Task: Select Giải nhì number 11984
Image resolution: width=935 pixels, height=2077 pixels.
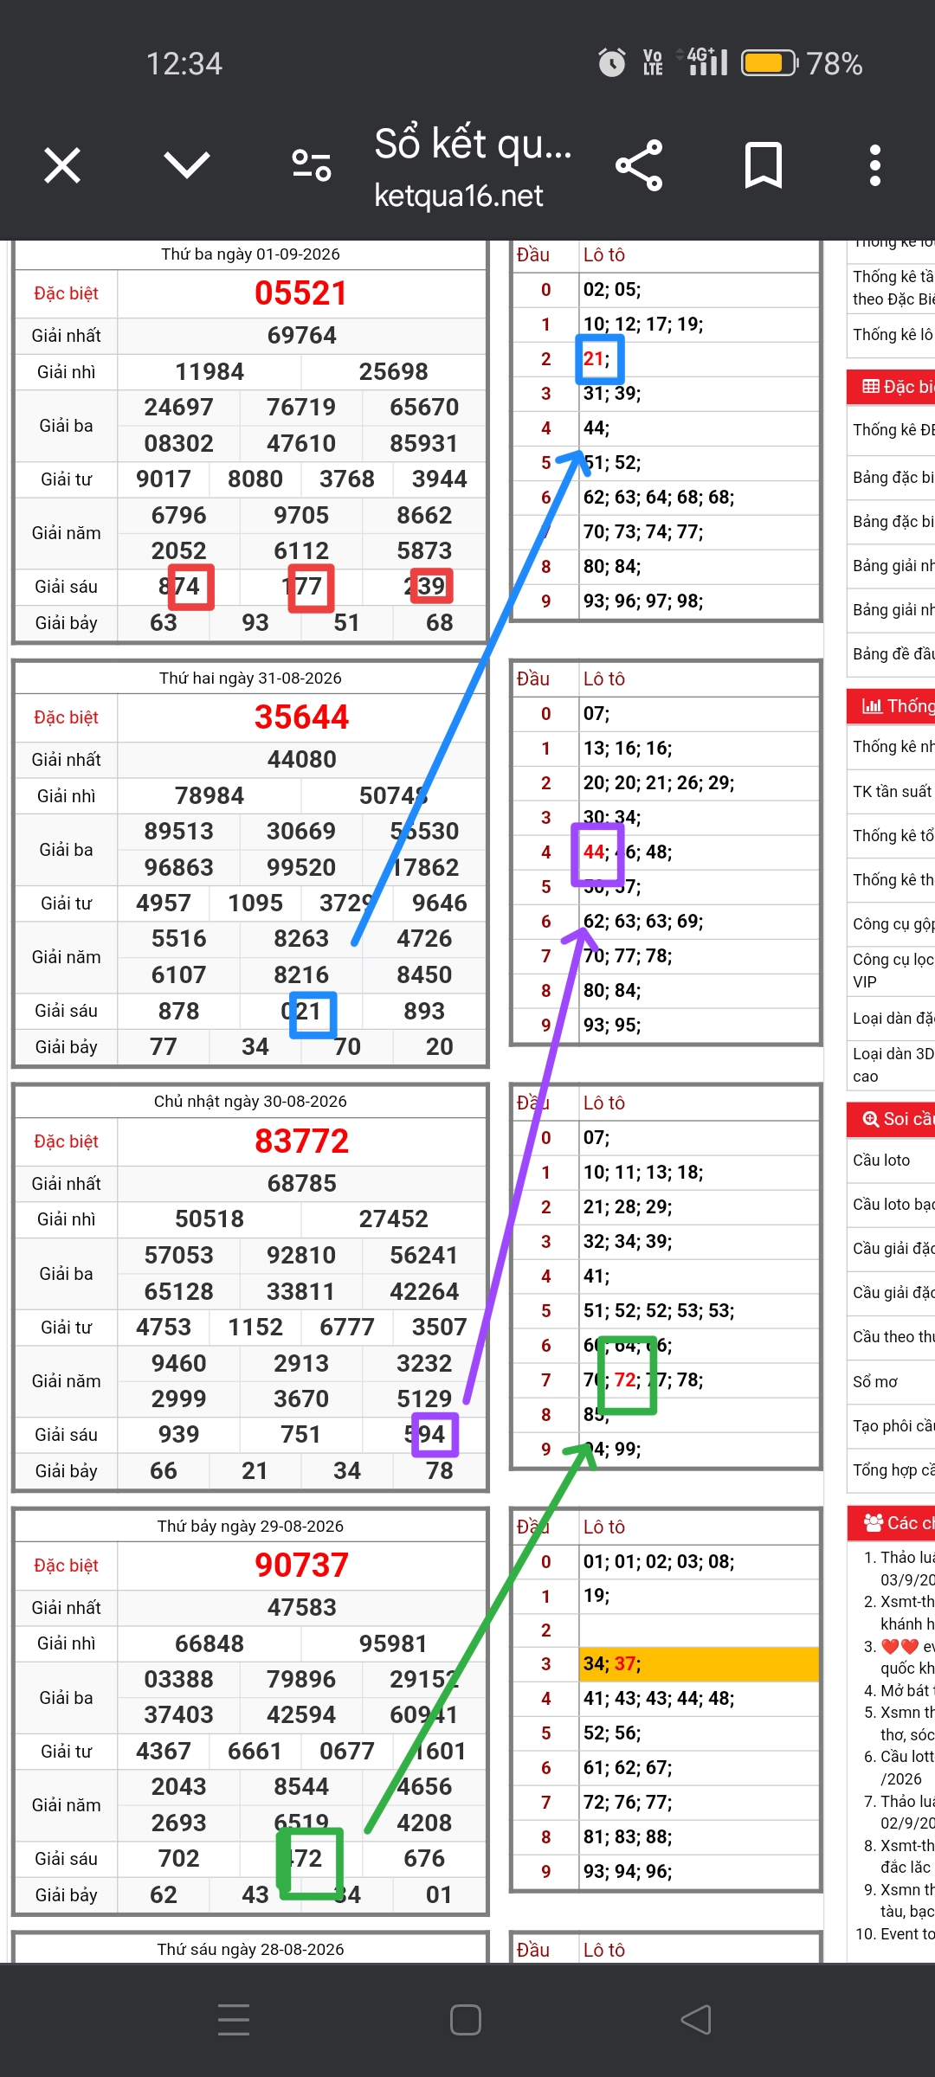Action: tap(210, 372)
